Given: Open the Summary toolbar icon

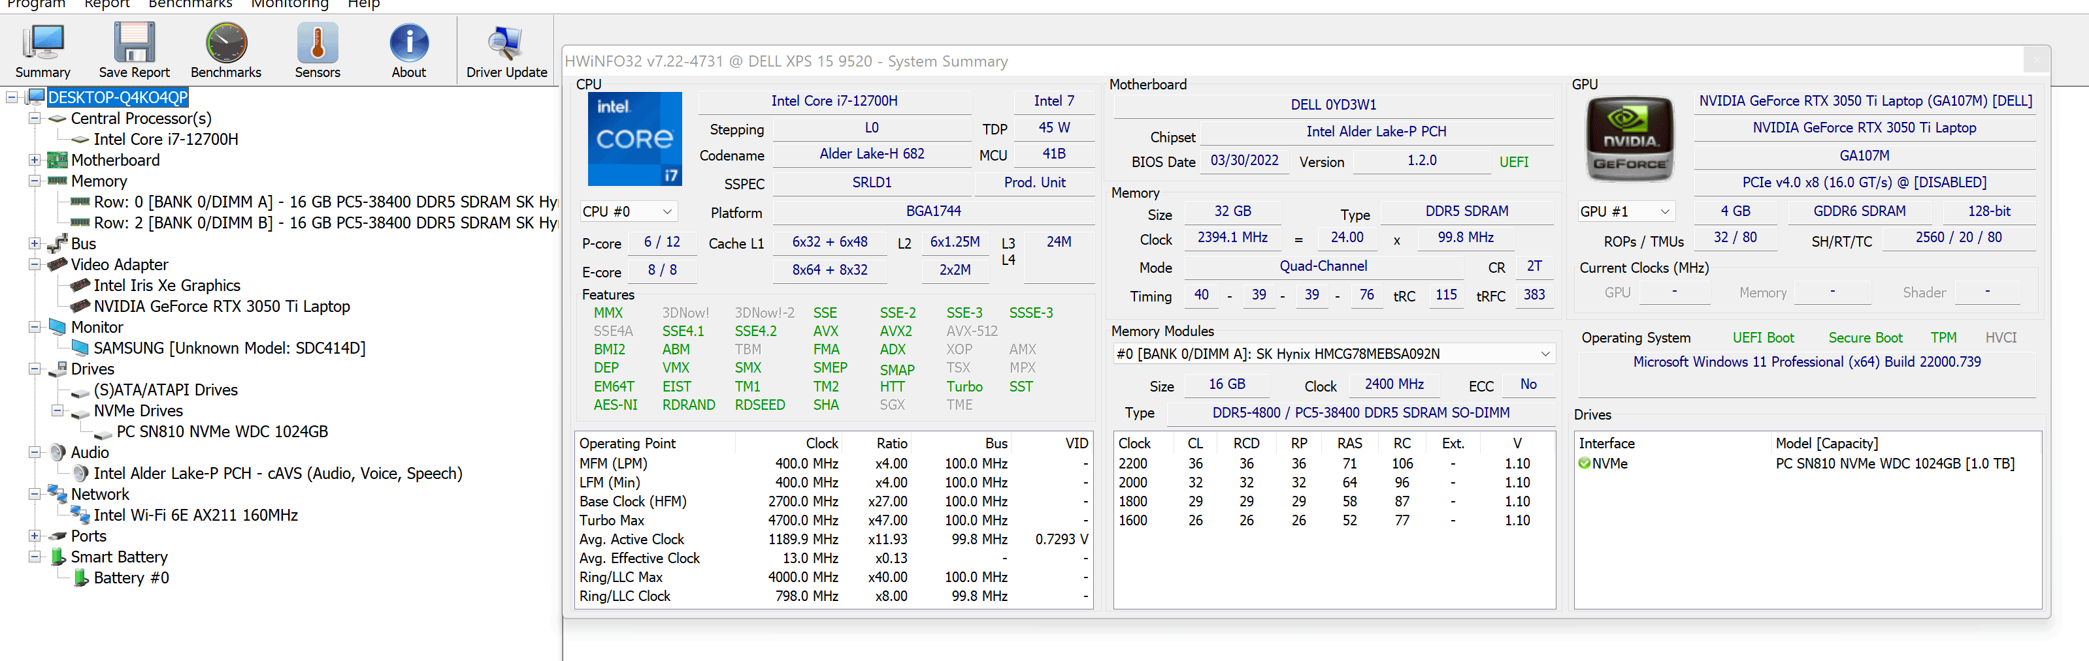Looking at the screenshot, I should [x=42, y=43].
